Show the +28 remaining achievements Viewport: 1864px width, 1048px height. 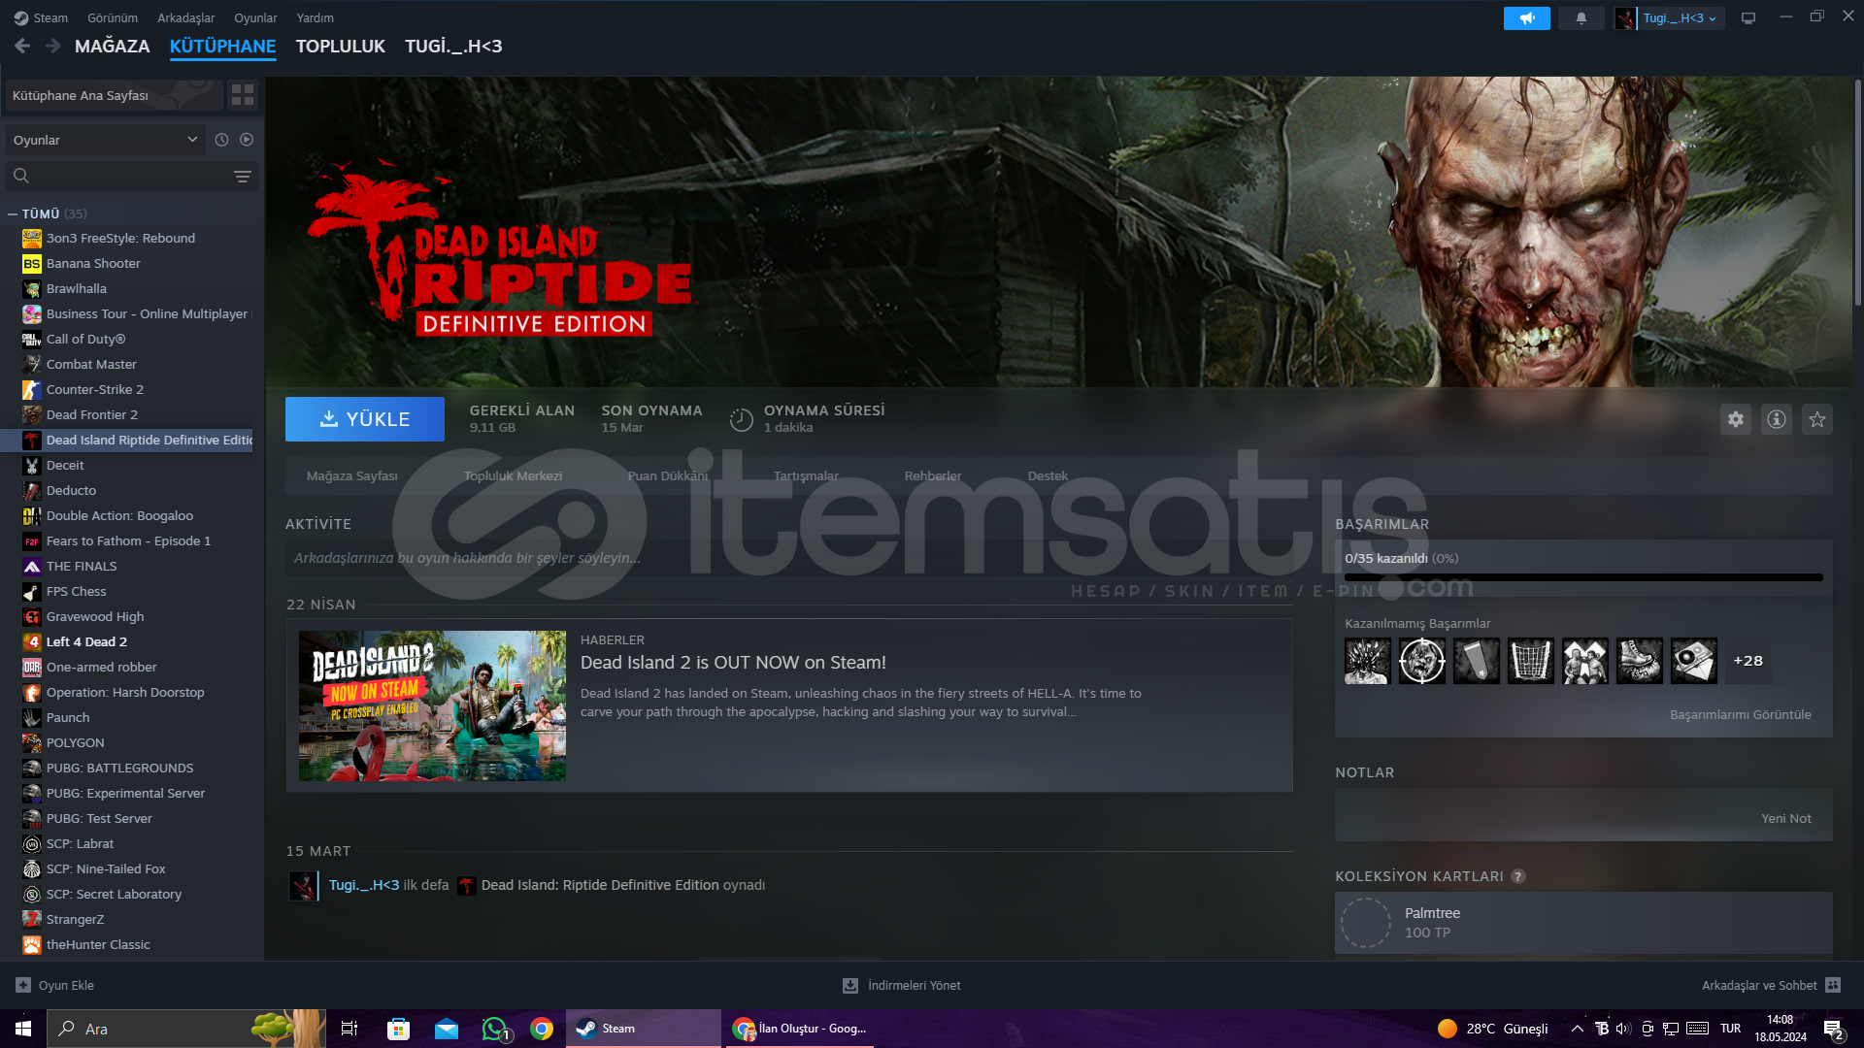[1748, 661]
